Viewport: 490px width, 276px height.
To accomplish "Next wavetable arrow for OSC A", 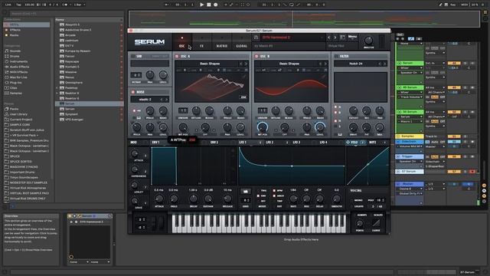I will click(246, 64).
